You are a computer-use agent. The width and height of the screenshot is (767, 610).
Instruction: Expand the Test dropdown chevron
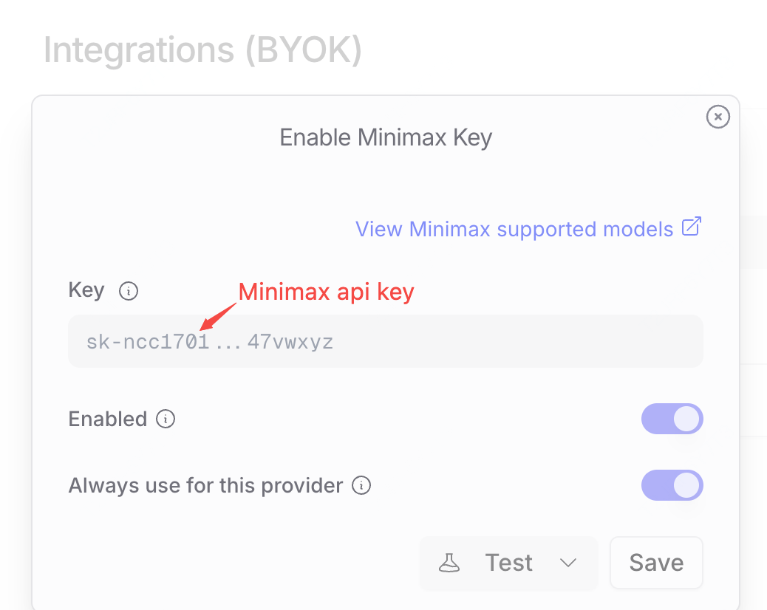567,563
